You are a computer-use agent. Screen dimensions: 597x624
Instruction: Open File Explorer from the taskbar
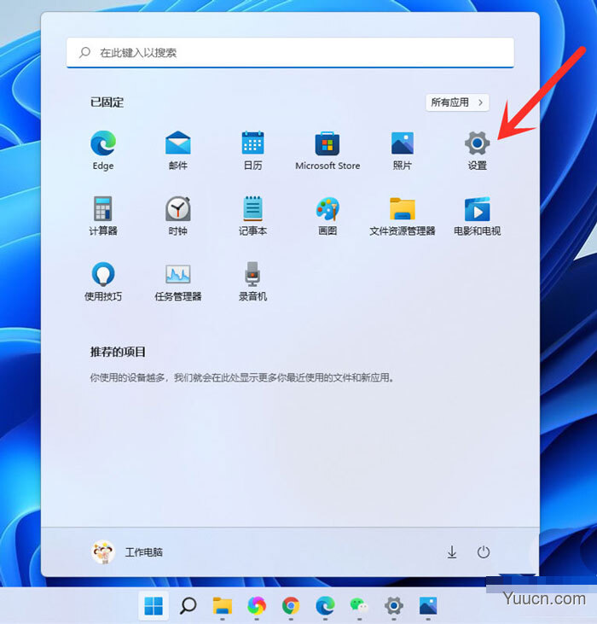[223, 606]
